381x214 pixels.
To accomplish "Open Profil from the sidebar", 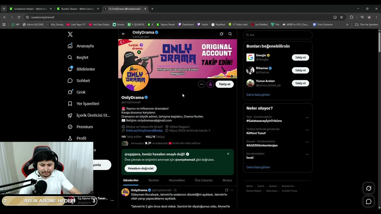I will point(77,138).
